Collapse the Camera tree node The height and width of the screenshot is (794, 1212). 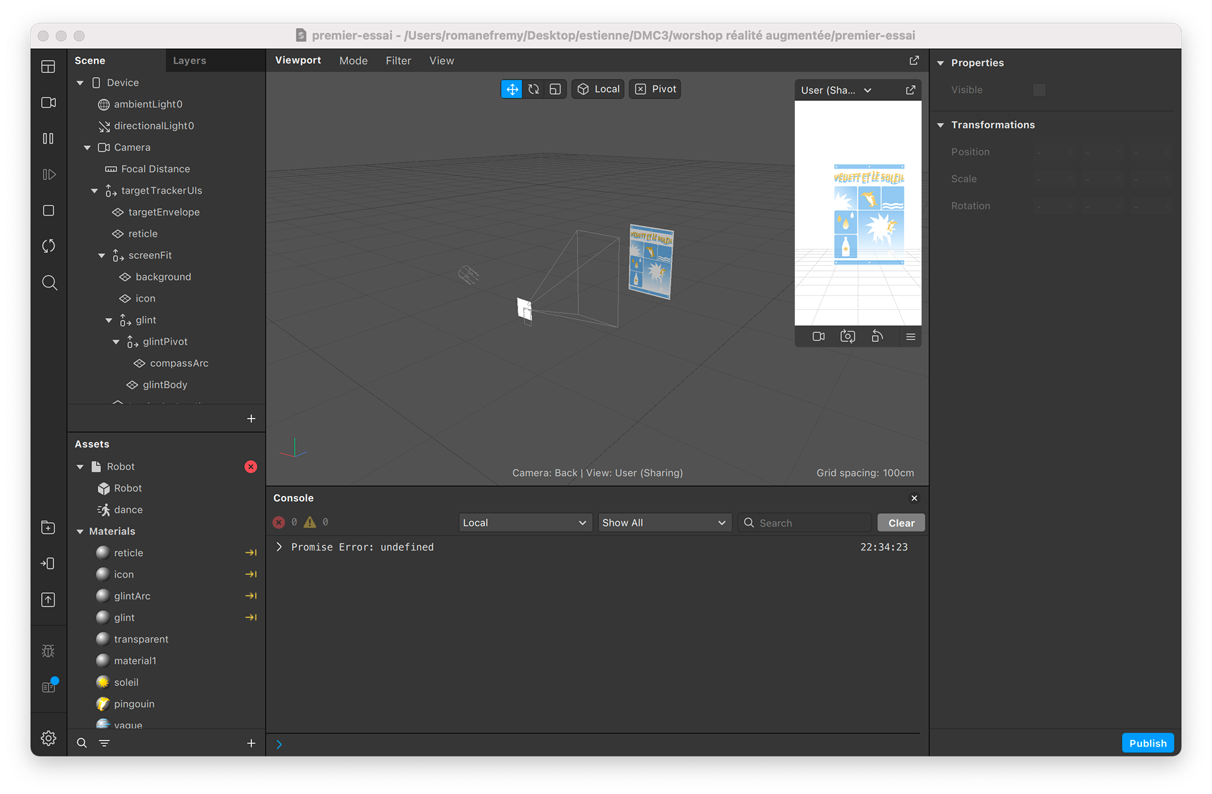coord(87,148)
